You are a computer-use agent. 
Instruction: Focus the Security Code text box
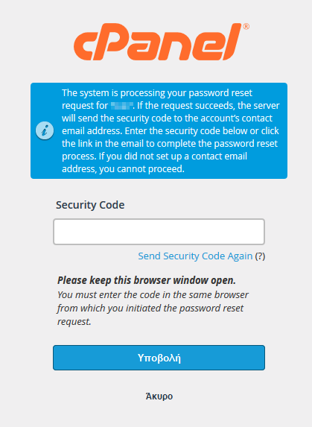[159, 232]
